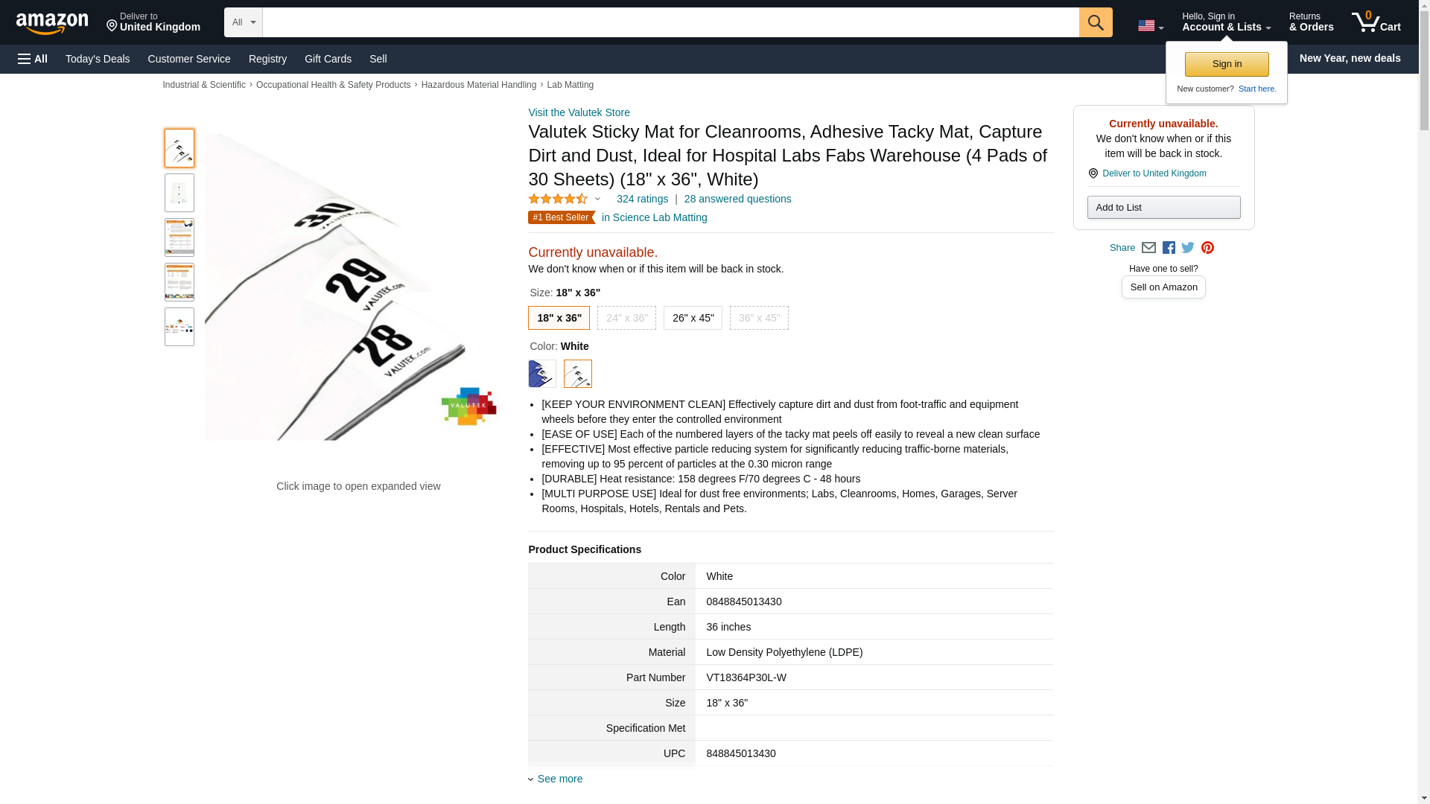This screenshot has height=804, width=1430.
Task: Click into the Amazon search field
Action: coord(670,22)
